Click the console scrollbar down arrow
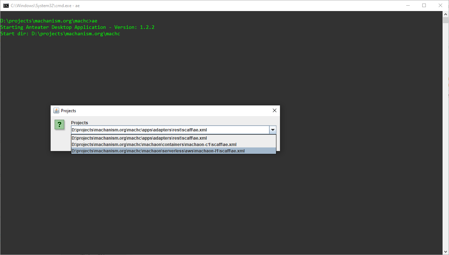 point(446,252)
